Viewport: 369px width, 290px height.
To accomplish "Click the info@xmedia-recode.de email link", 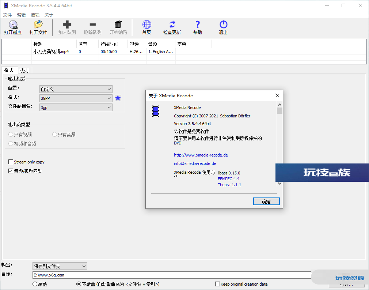I will 195,163.
